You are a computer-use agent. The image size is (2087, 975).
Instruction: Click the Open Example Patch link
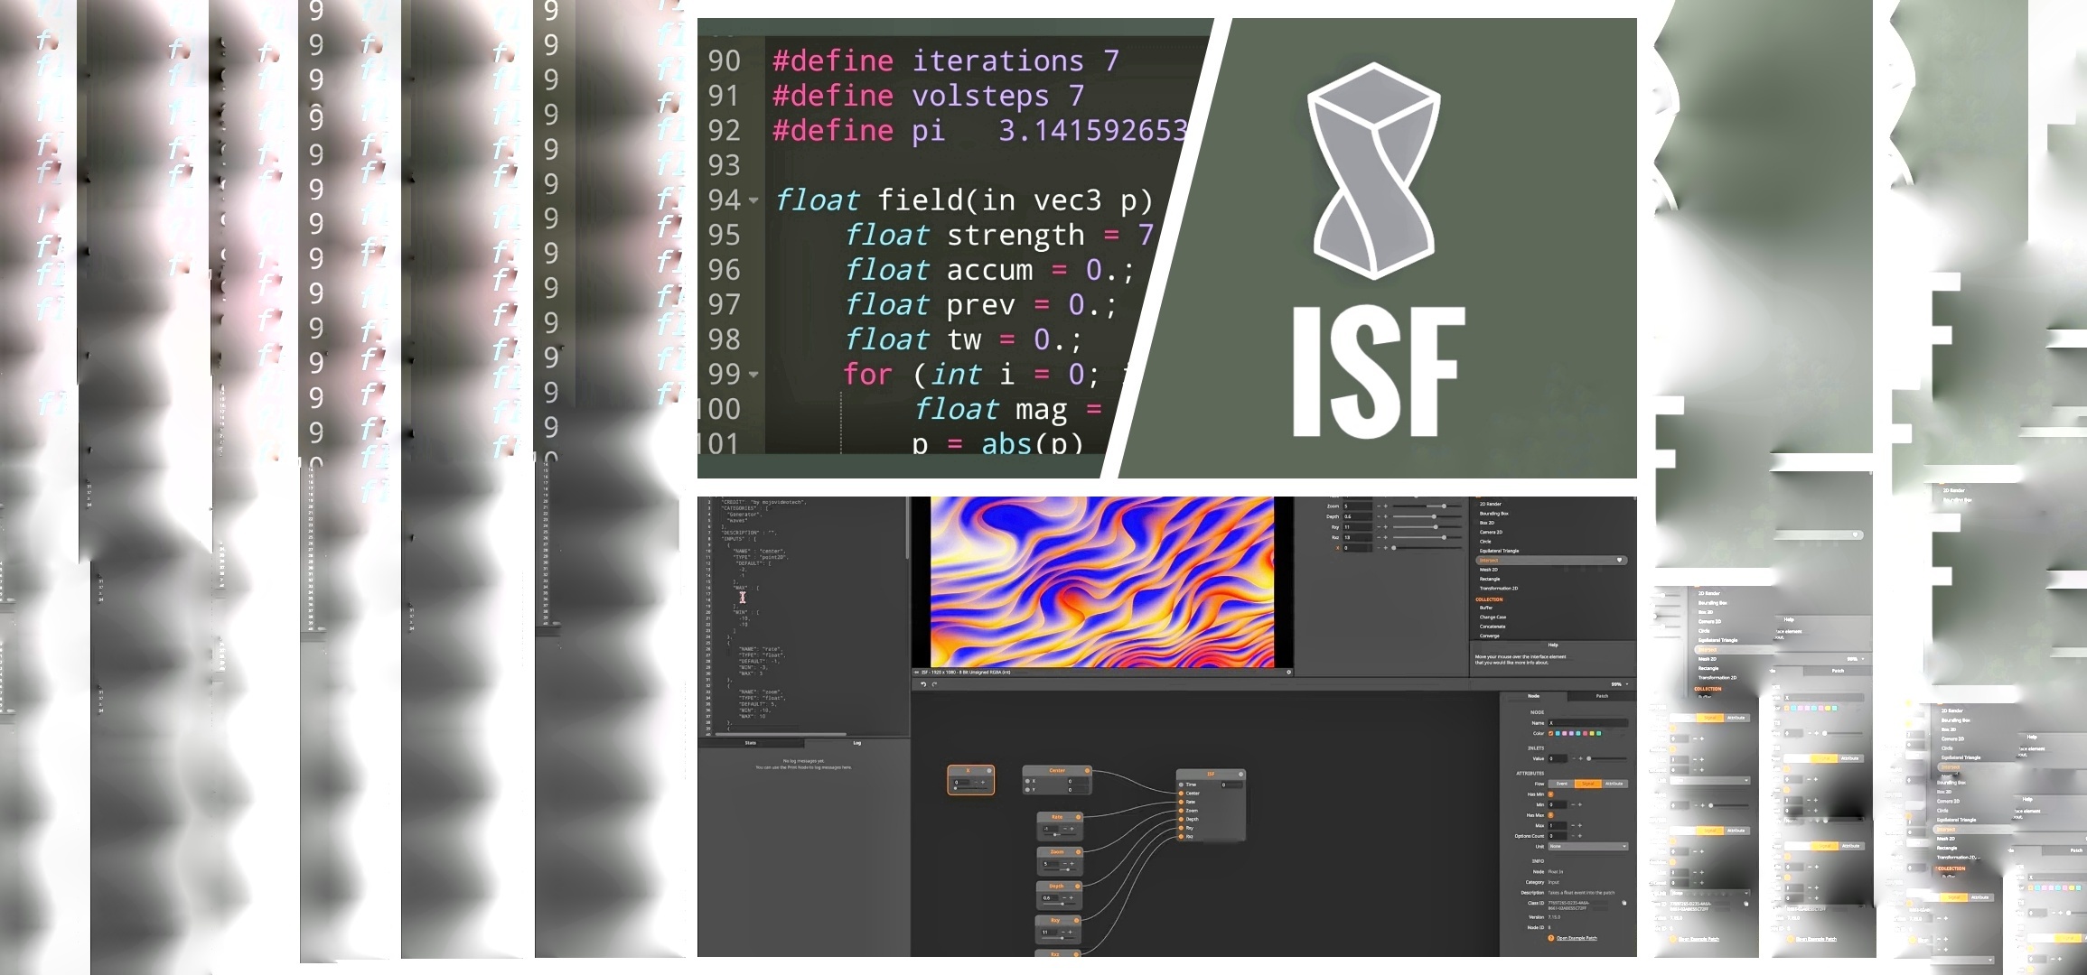point(1577,938)
